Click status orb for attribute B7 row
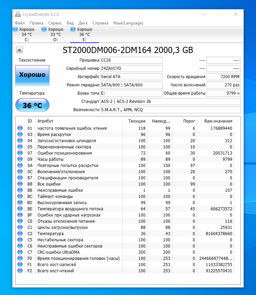This screenshot has width=256, height=295. click(x=20, y=178)
